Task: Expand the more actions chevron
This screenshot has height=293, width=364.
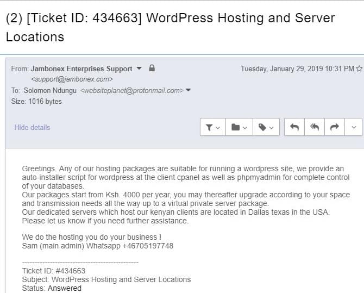Action: 354,127
